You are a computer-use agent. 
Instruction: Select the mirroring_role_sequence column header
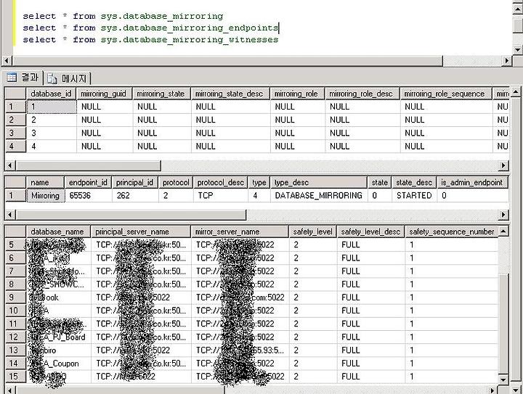pyautogui.click(x=445, y=94)
